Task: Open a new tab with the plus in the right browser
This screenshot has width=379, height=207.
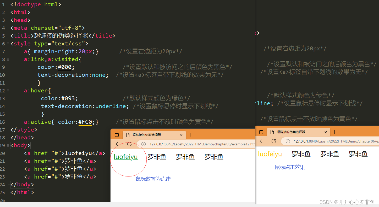Action: tap(334, 132)
